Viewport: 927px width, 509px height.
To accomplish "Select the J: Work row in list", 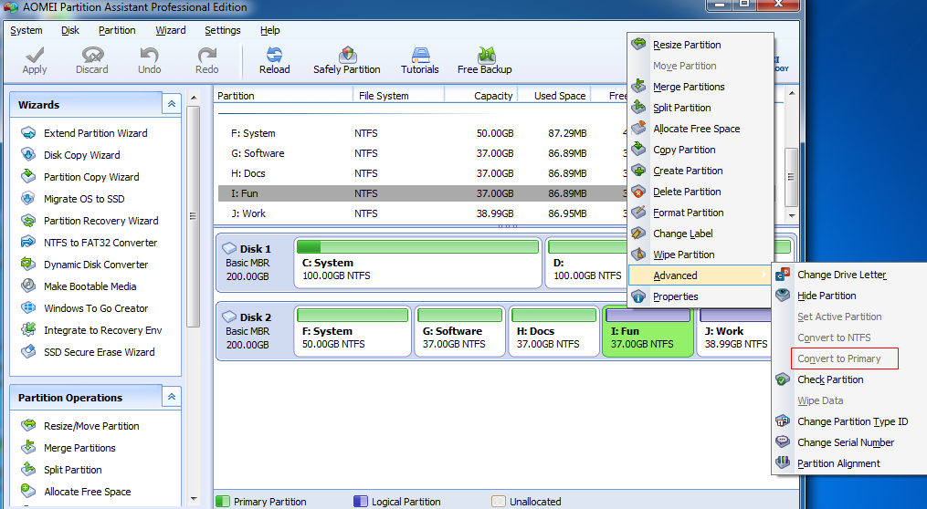I will (x=422, y=213).
